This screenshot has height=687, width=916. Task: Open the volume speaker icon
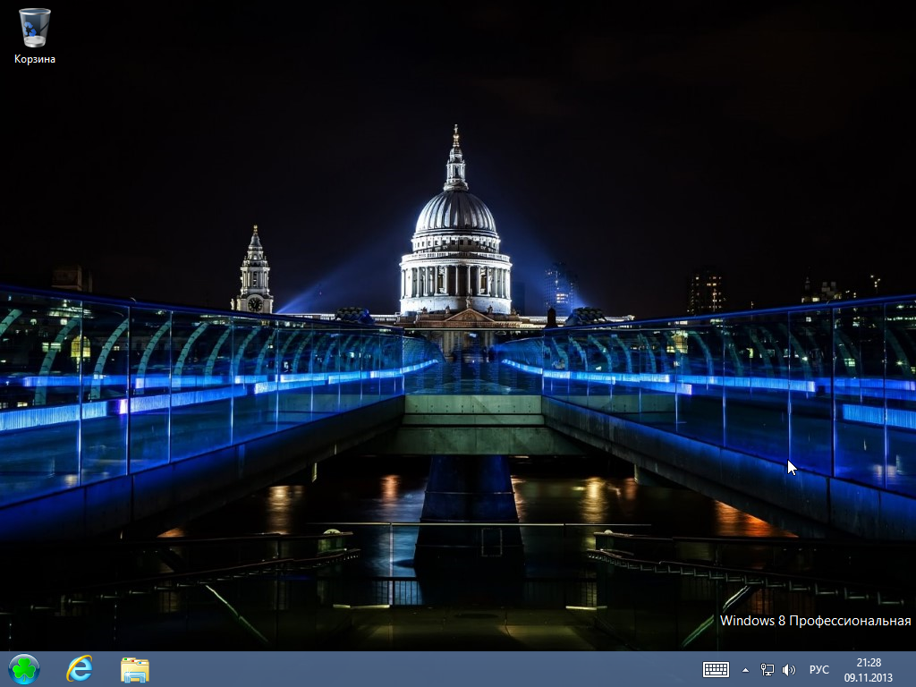[789, 670]
